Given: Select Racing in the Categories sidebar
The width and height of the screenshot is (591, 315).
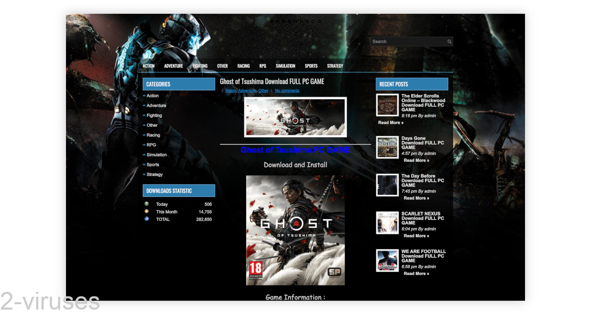Looking at the screenshot, I should click(153, 135).
